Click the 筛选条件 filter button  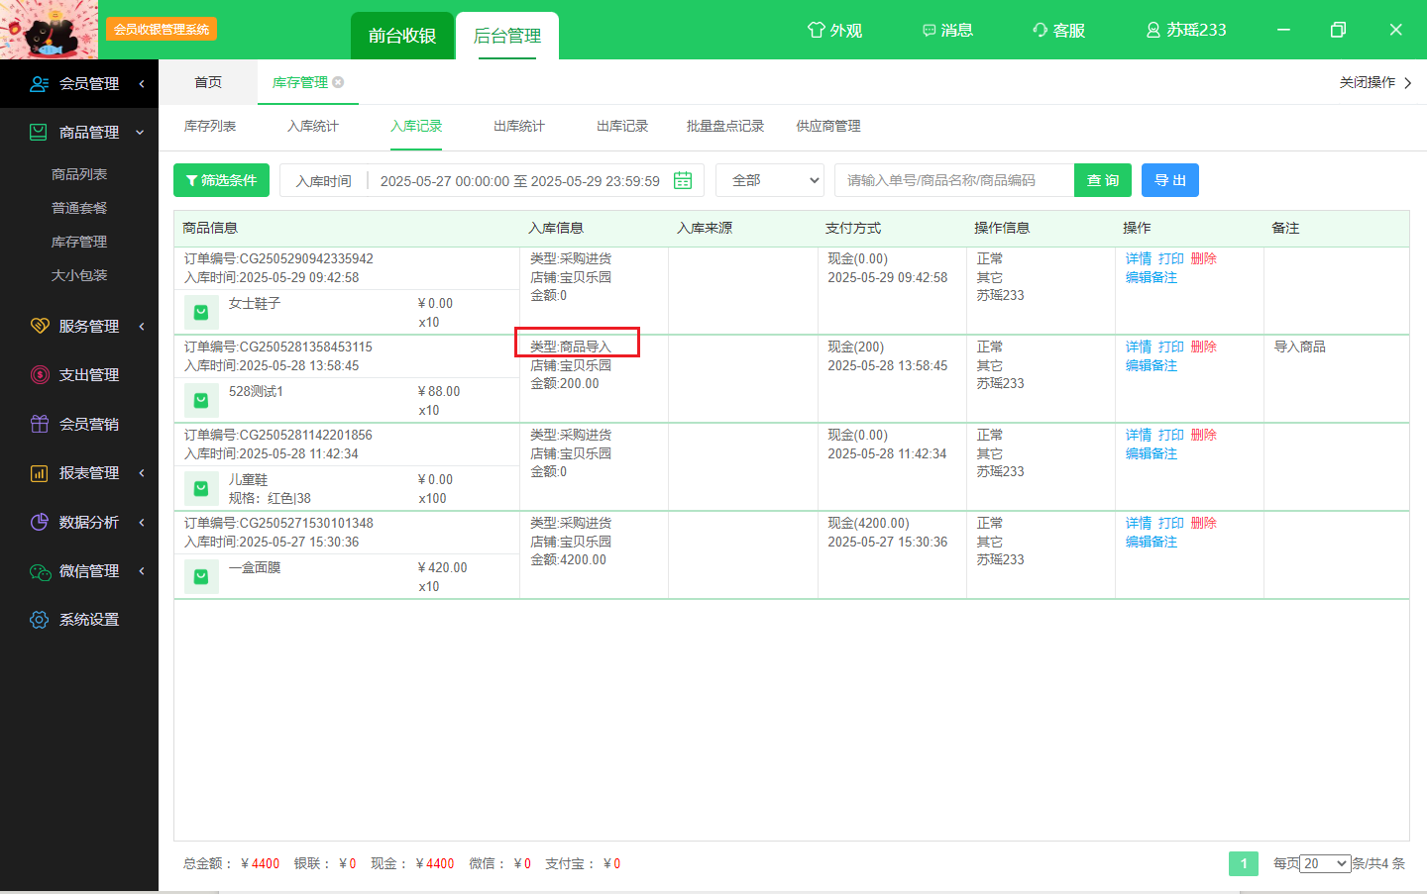221,180
